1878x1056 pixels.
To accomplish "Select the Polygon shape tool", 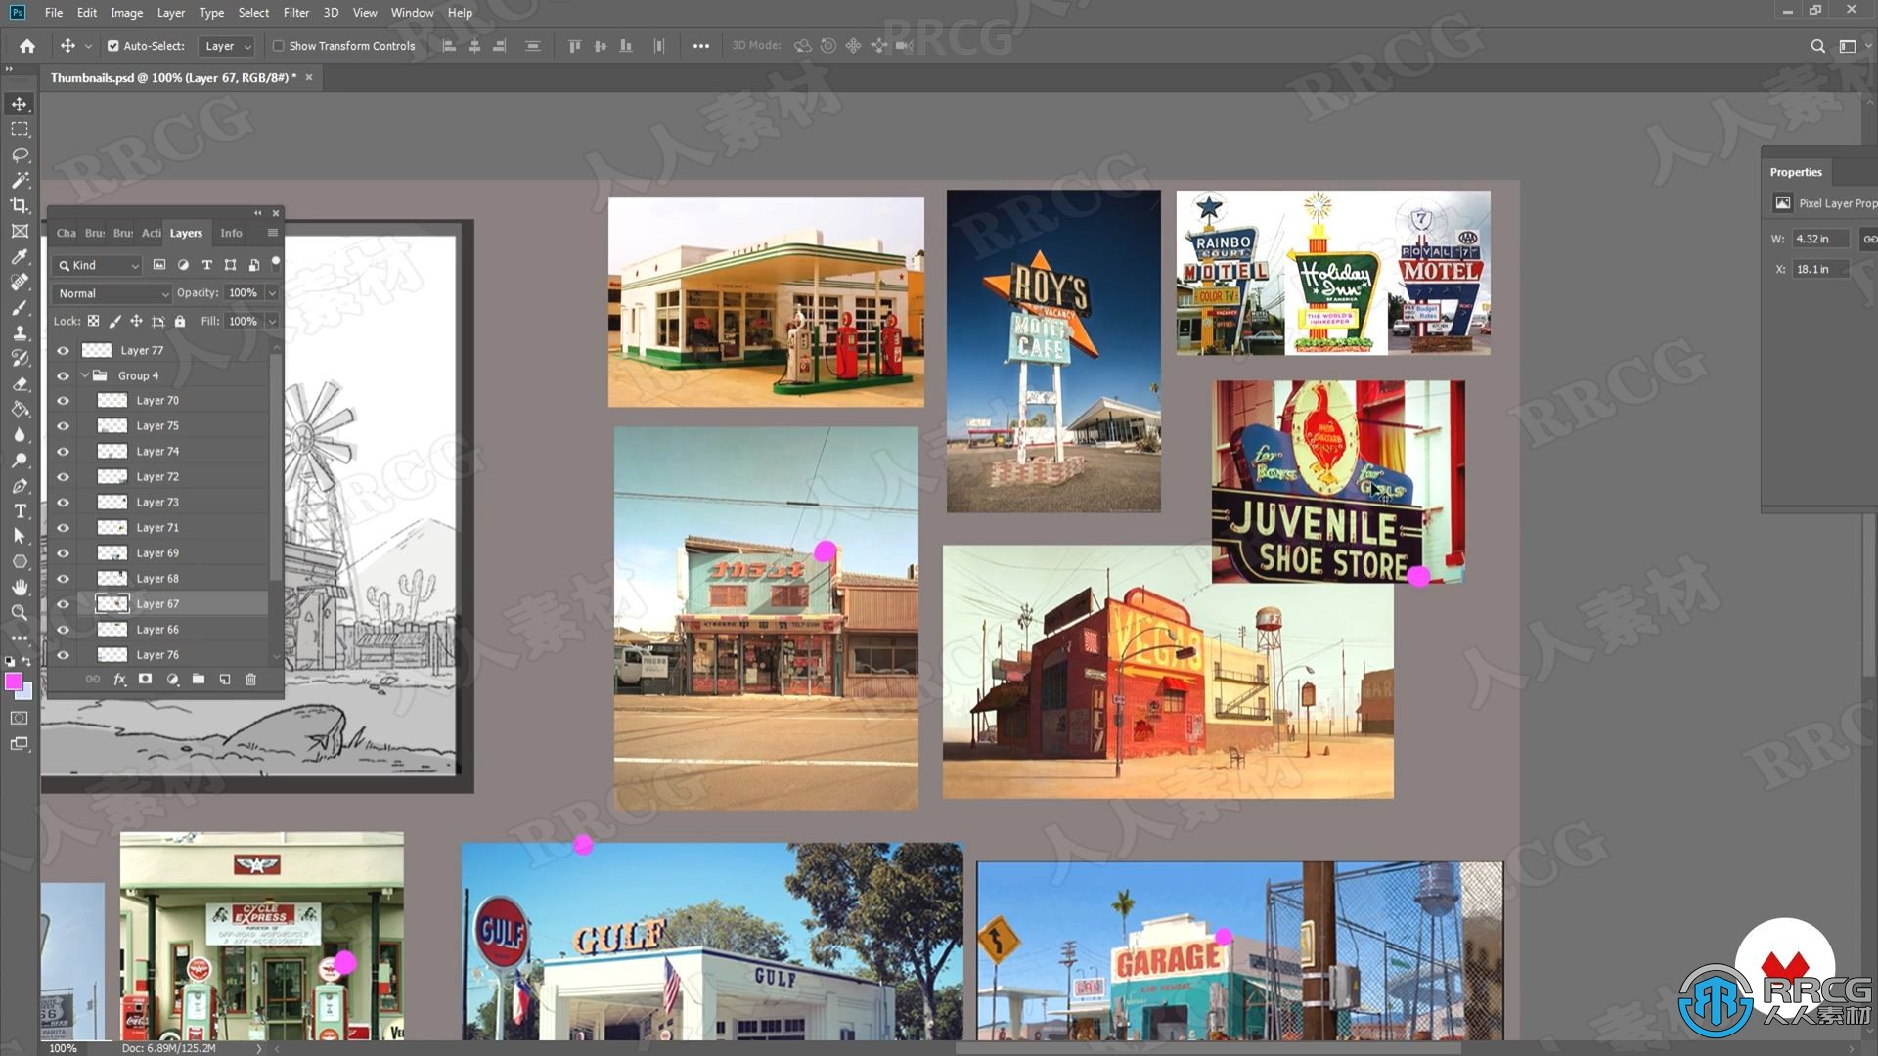I will 20,561.
